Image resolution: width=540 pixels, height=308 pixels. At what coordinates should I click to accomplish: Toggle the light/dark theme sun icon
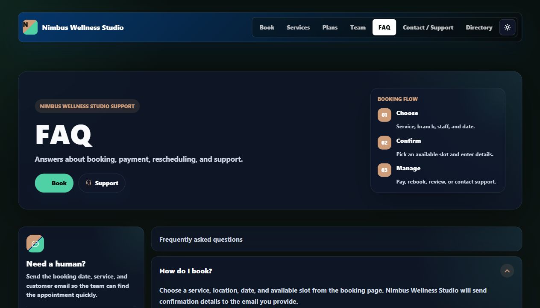tap(507, 27)
